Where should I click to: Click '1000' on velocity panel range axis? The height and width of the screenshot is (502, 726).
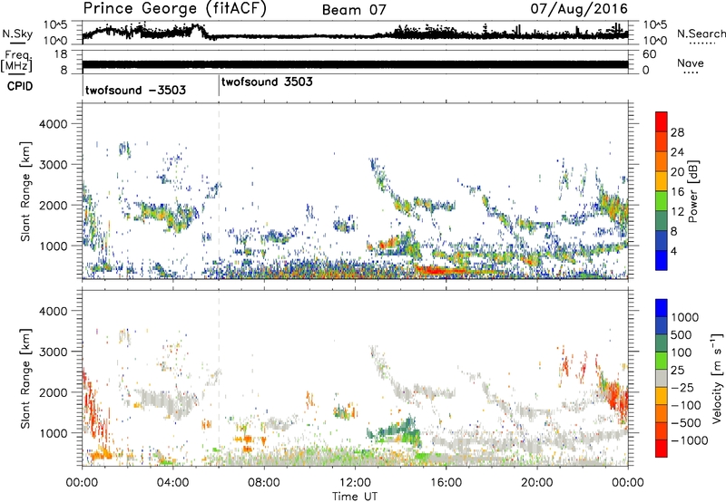click(x=53, y=433)
